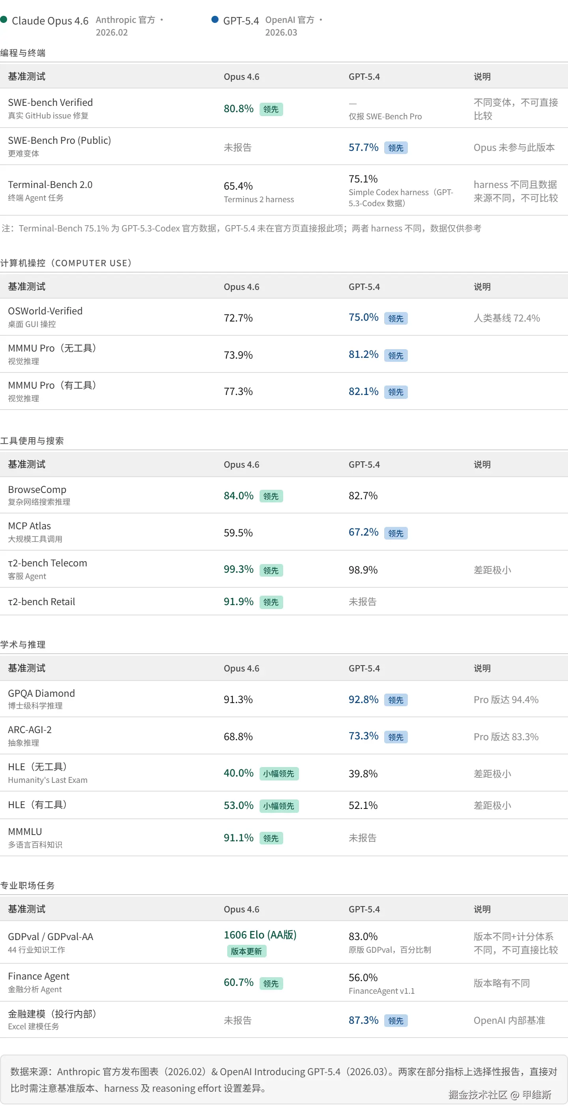The height and width of the screenshot is (1117, 568).
Task: Click the 编程与终端 section heading
Action: point(23,53)
